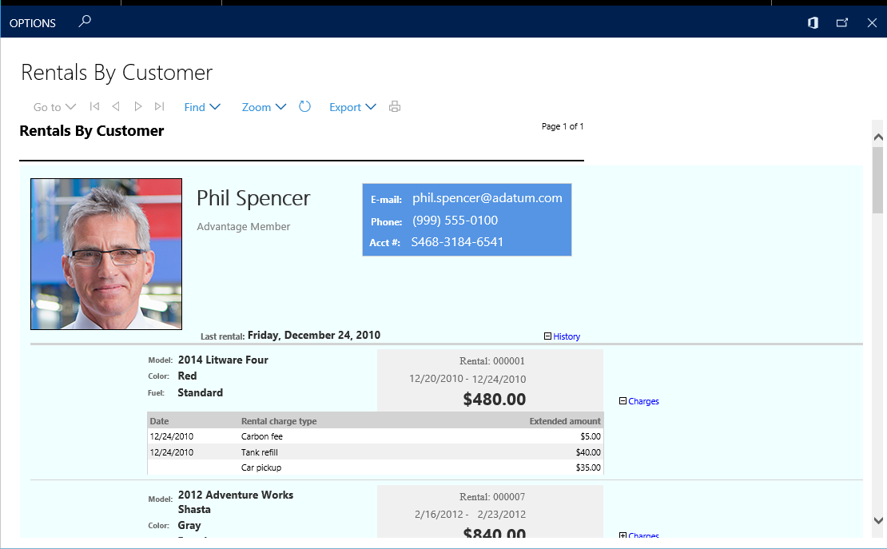
Task: Print the report using printer icon
Action: 394,106
